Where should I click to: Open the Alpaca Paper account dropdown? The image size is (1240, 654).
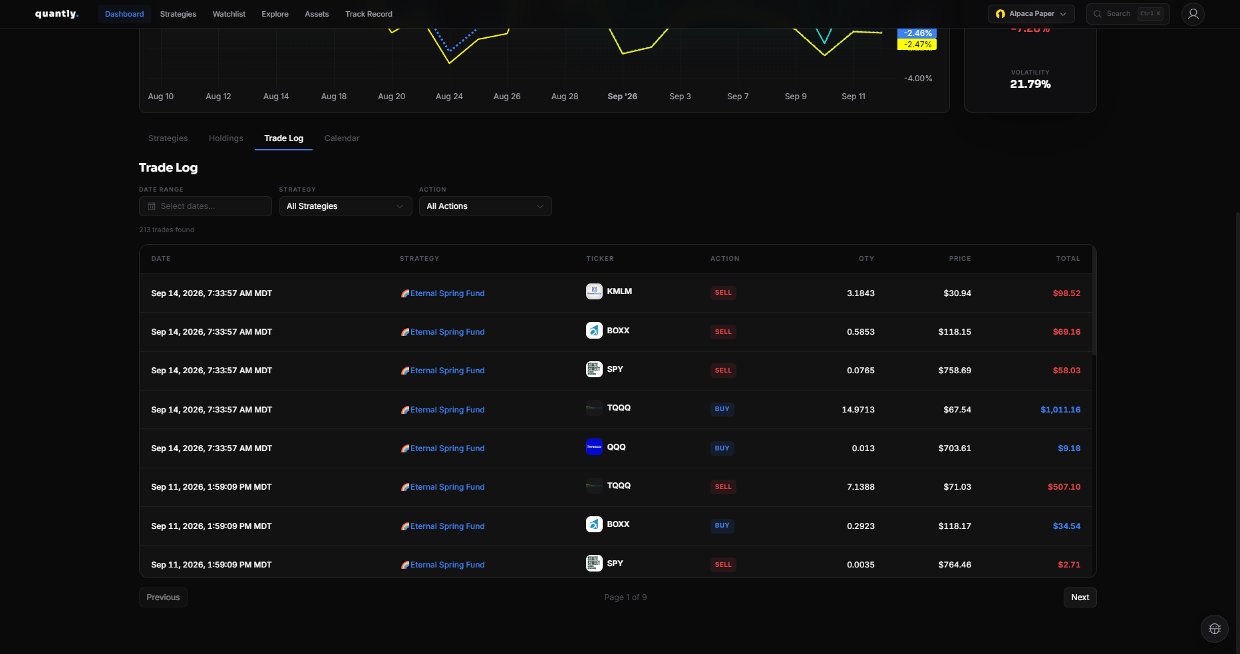tap(1031, 14)
